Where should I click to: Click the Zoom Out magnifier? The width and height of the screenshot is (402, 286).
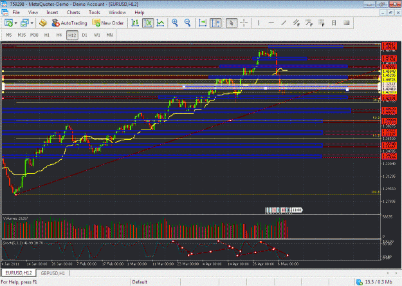(187, 23)
